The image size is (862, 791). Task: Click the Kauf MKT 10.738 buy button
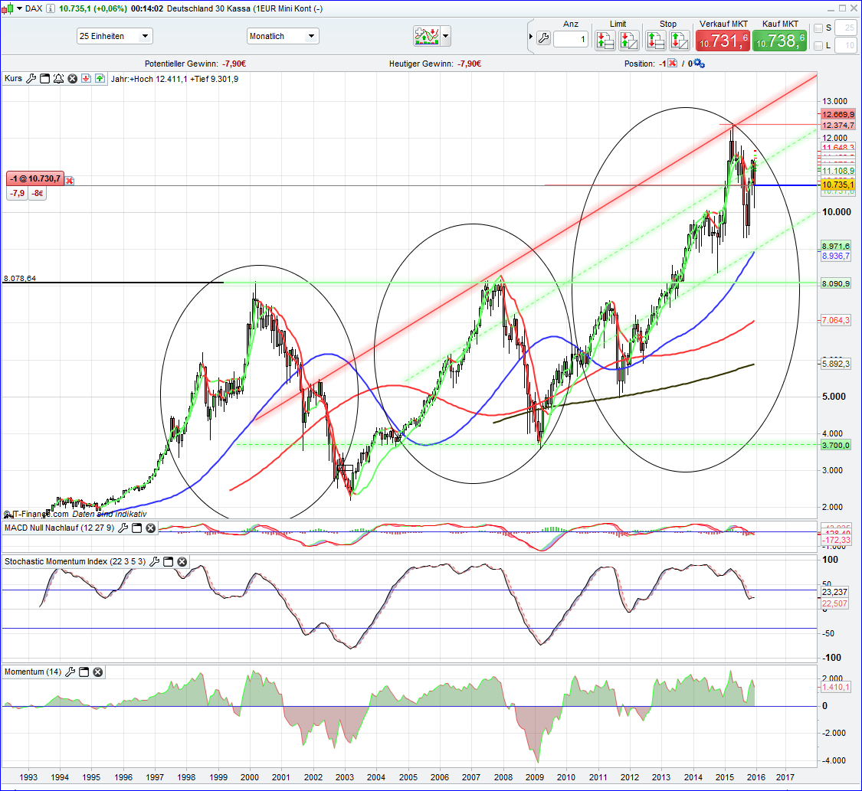(780, 39)
